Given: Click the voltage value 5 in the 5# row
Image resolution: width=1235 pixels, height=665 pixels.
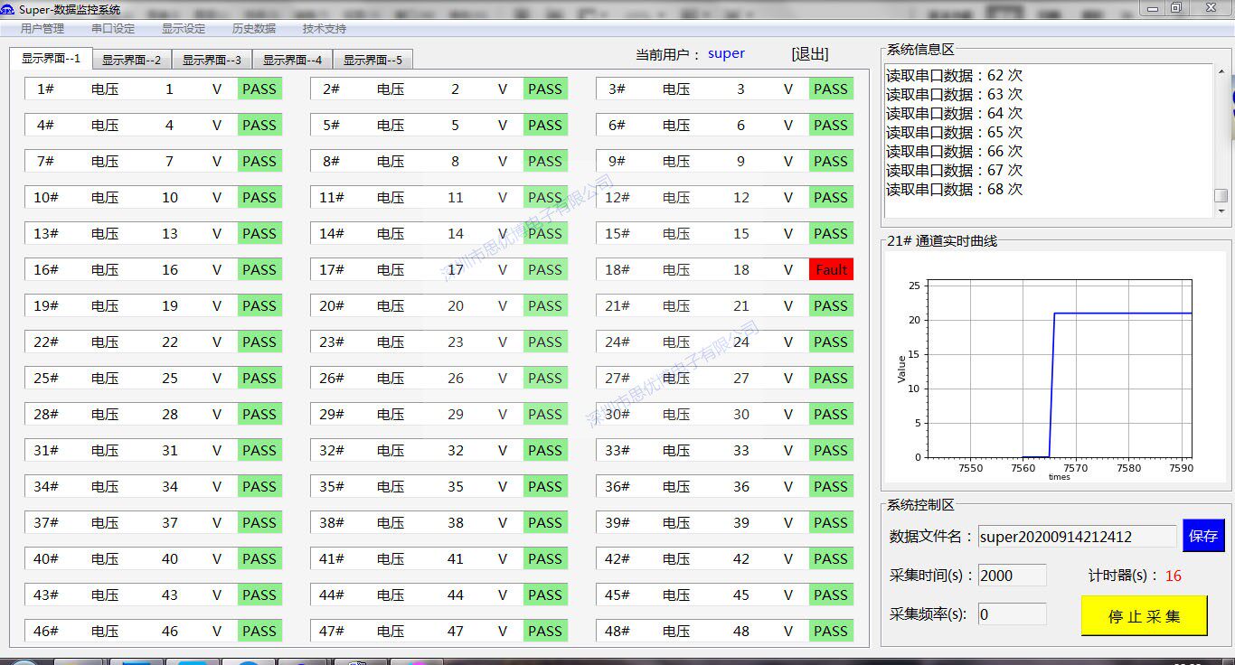Looking at the screenshot, I should [456, 125].
